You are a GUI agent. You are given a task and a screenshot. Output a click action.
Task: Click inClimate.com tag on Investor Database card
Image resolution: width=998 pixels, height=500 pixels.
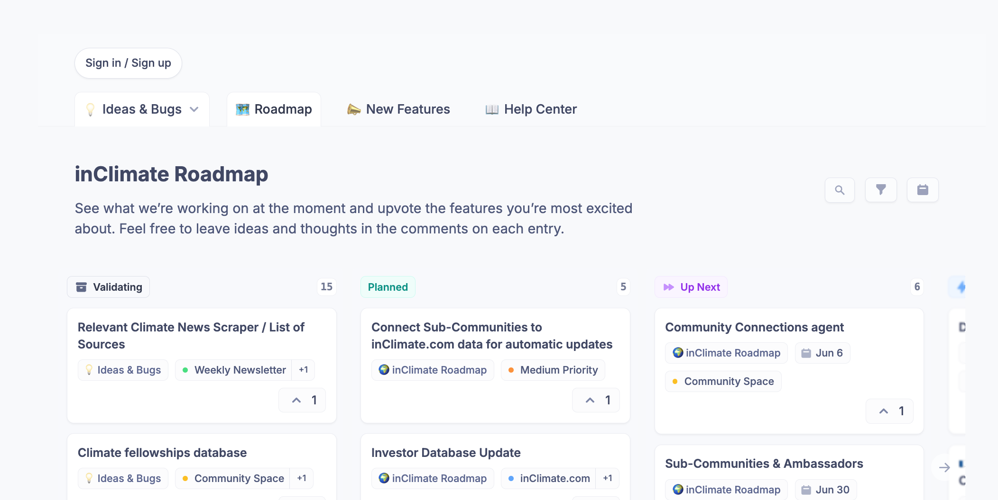(x=549, y=478)
